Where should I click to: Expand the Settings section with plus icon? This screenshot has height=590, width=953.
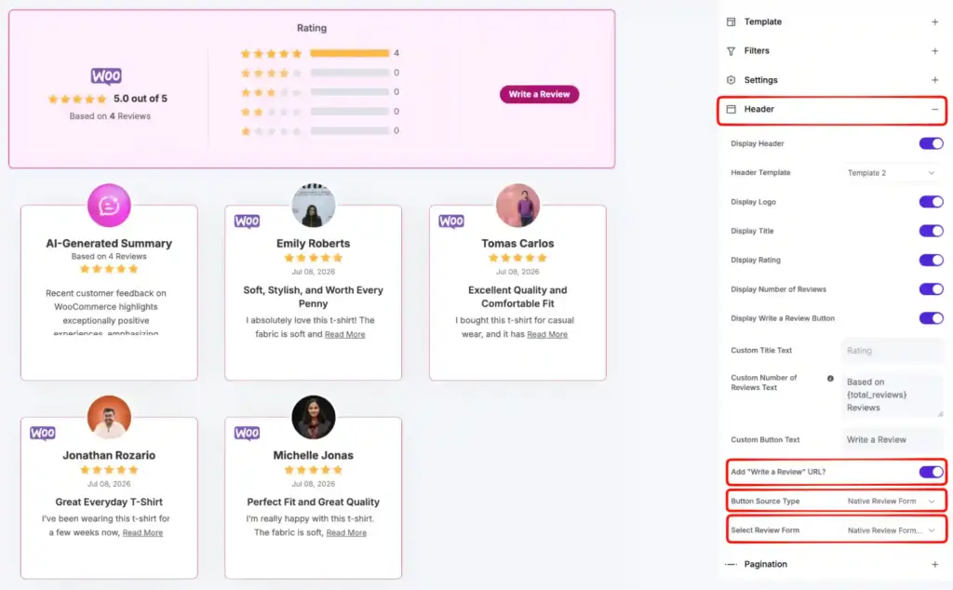pyautogui.click(x=934, y=80)
